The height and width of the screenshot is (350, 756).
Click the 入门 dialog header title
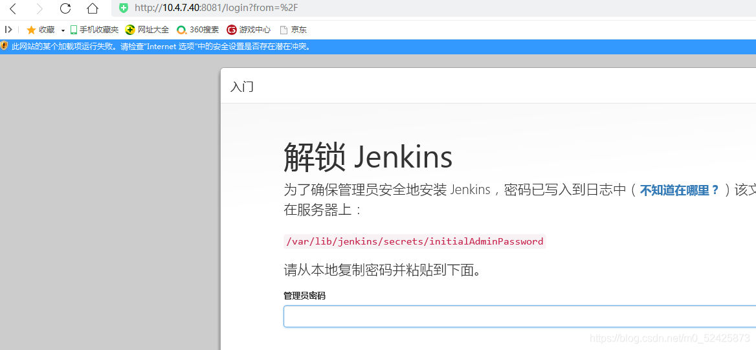pos(242,87)
